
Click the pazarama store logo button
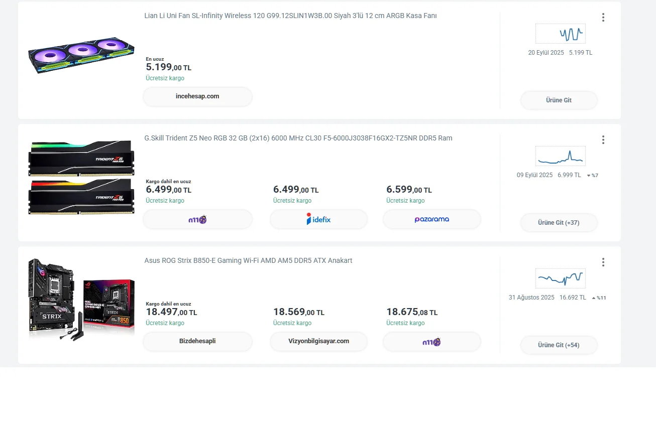point(431,219)
